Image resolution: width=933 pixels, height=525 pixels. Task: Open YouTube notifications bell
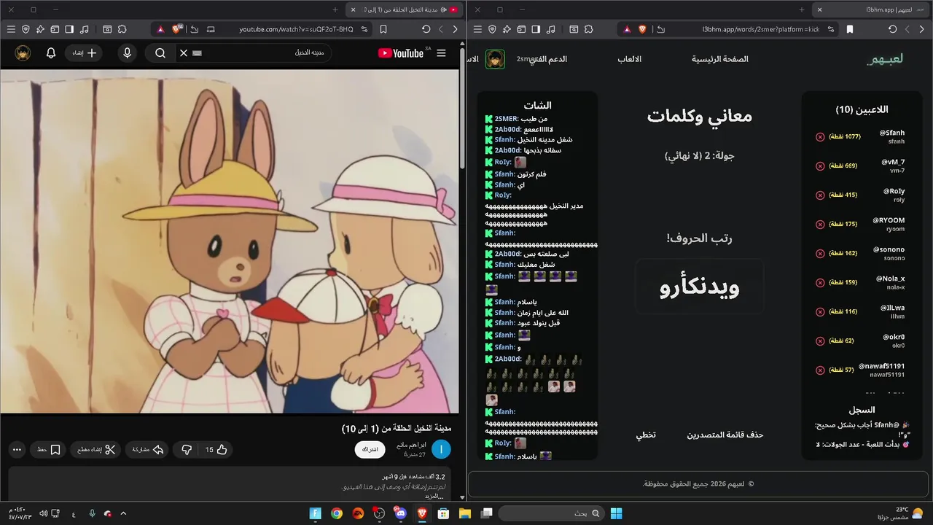[51, 53]
